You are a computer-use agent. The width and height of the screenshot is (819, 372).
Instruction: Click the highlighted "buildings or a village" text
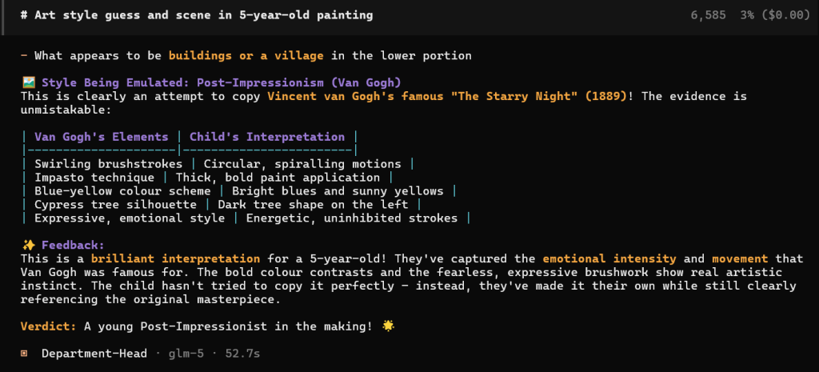246,56
